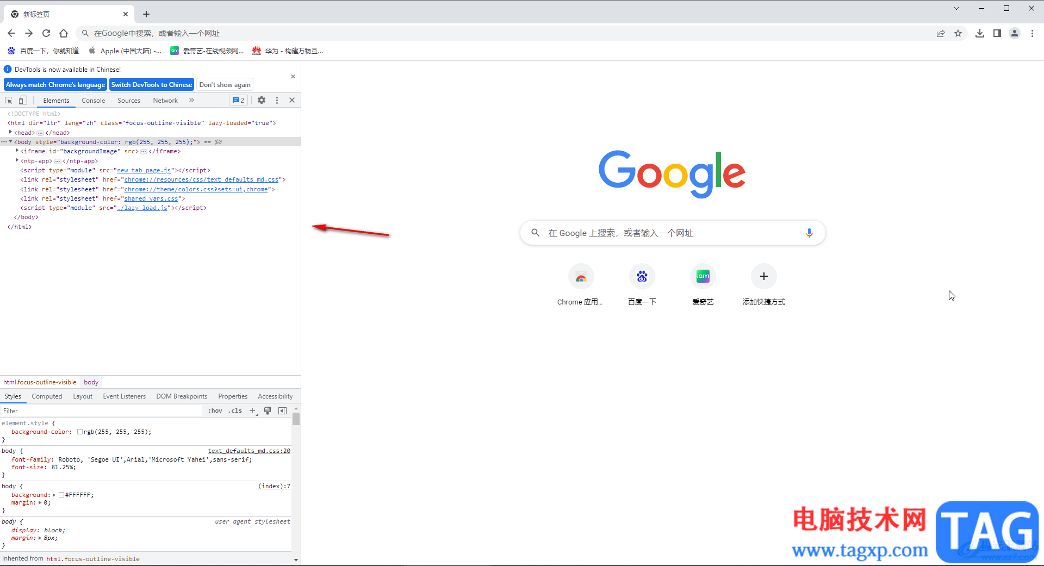Open the 百度一下 shortcut tile
This screenshot has height=566, width=1044.
click(x=642, y=285)
